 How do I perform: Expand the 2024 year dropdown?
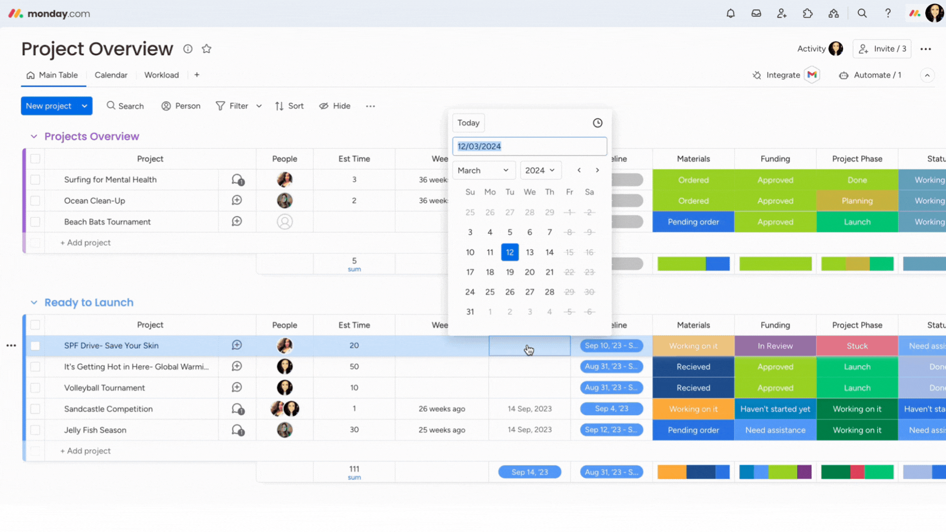point(540,170)
